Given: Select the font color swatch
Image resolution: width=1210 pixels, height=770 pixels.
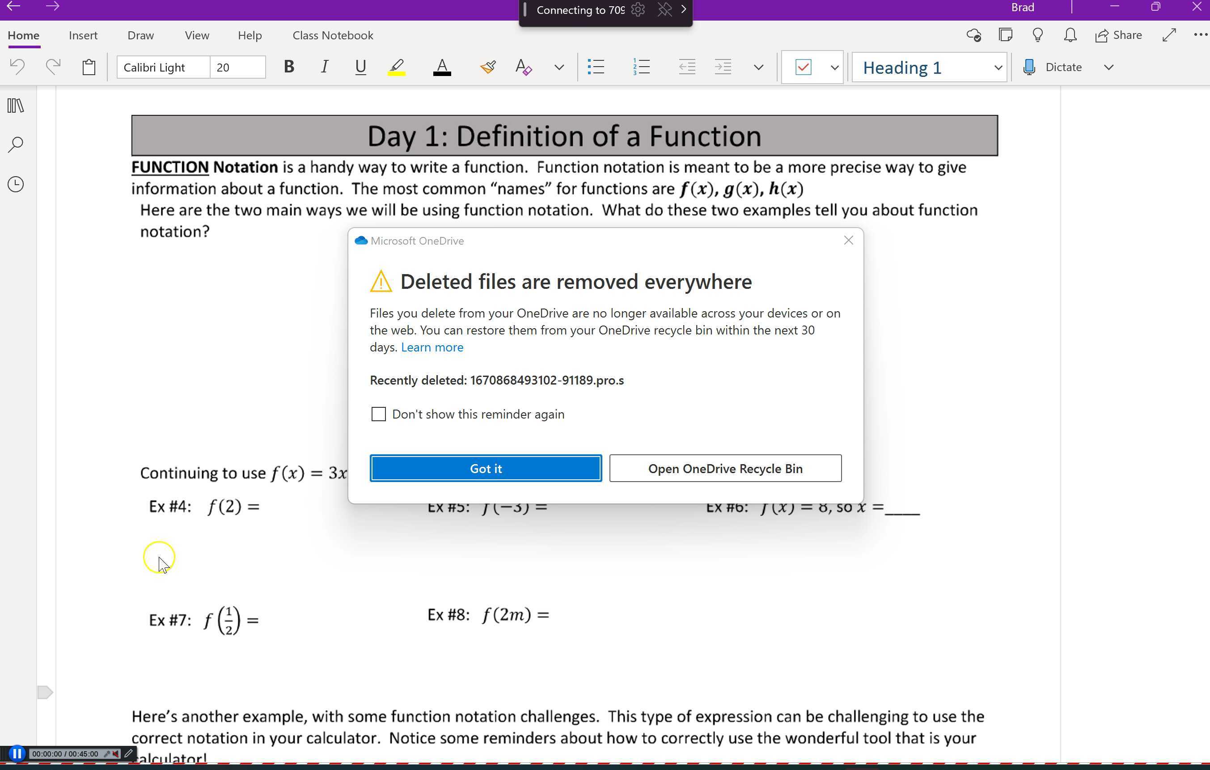Looking at the screenshot, I should pyautogui.click(x=442, y=67).
